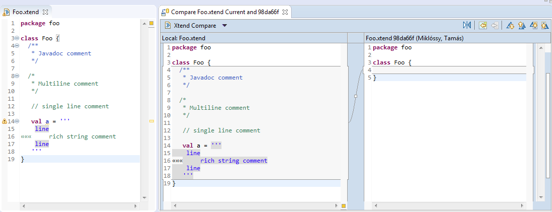Go to the previous difference
This screenshot has width=552, height=212.
click(x=522, y=25)
